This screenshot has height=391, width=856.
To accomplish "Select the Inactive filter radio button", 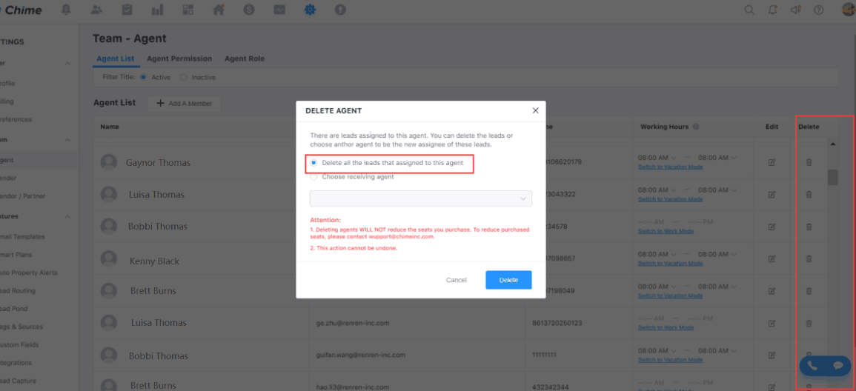I will pos(185,77).
